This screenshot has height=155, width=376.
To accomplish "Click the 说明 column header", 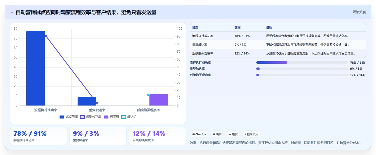I will tap(269, 27).
